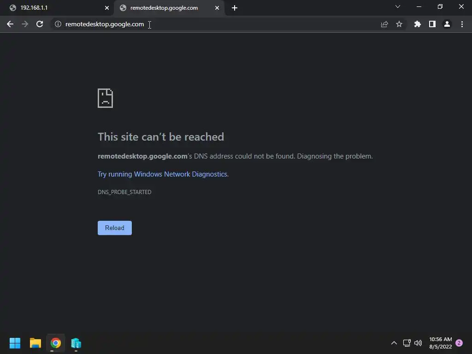Go back using the browser back arrow
Screen dimensions: 472x354
pyautogui.click(x=10, y=24)
